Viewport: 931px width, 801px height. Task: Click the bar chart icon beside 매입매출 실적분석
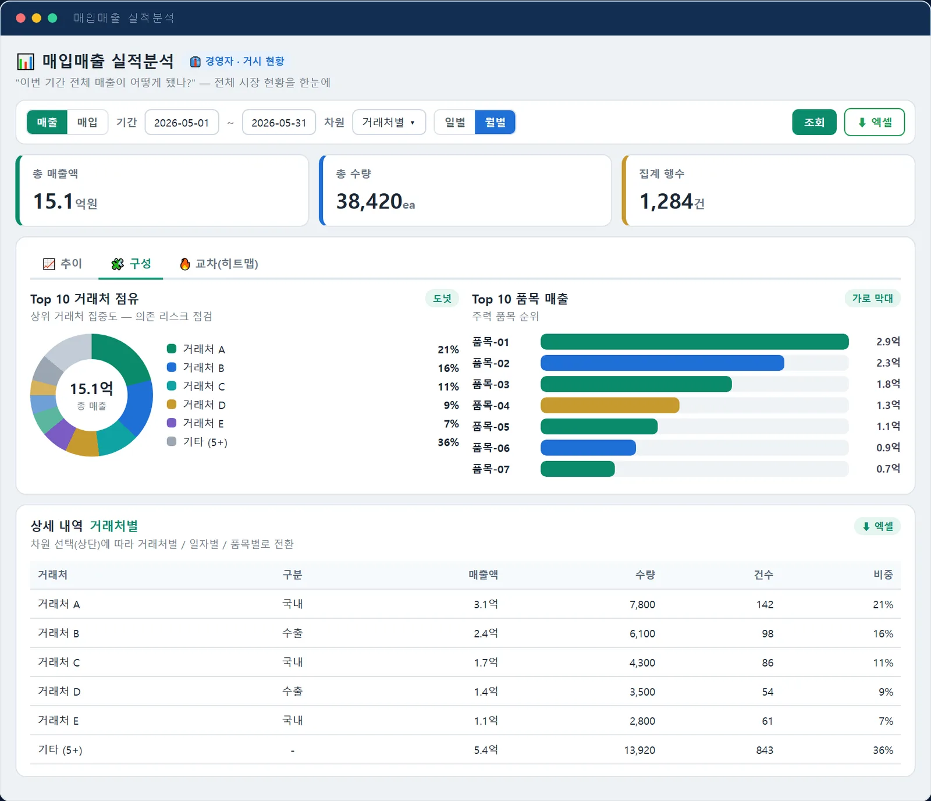pyautogui.click(x=26, y=61)
